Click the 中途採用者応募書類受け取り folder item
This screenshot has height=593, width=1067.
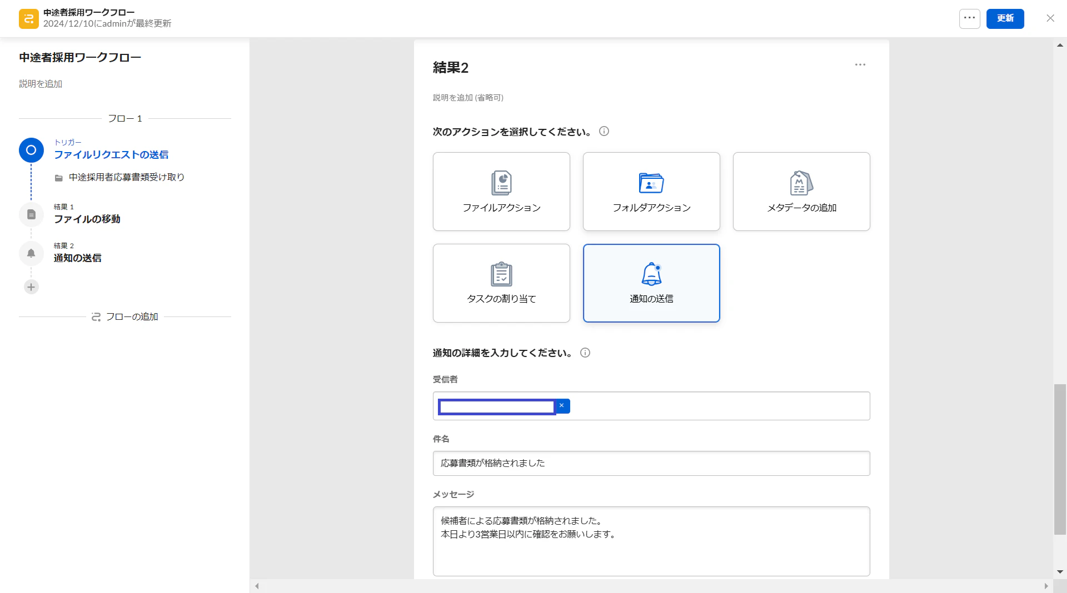[x=119, y=177]
